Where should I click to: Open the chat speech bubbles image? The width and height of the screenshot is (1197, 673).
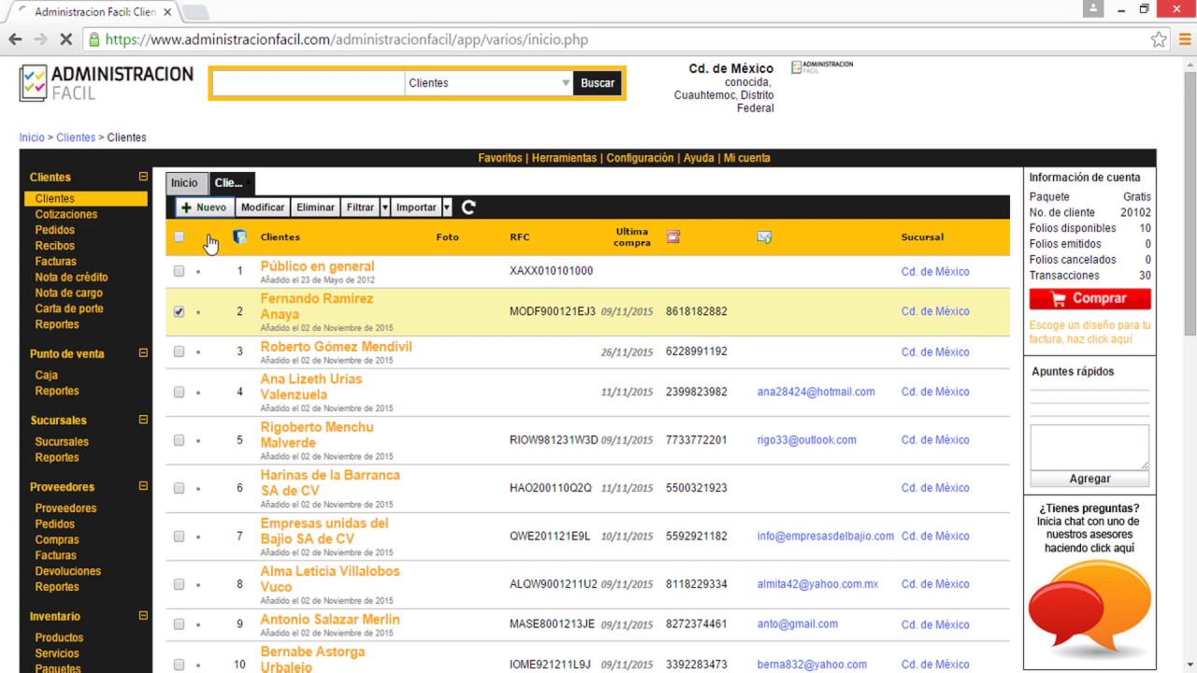point(1089,610)
